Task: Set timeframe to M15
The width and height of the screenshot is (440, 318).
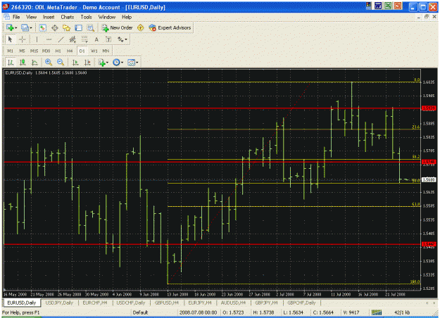Action: 34,51
